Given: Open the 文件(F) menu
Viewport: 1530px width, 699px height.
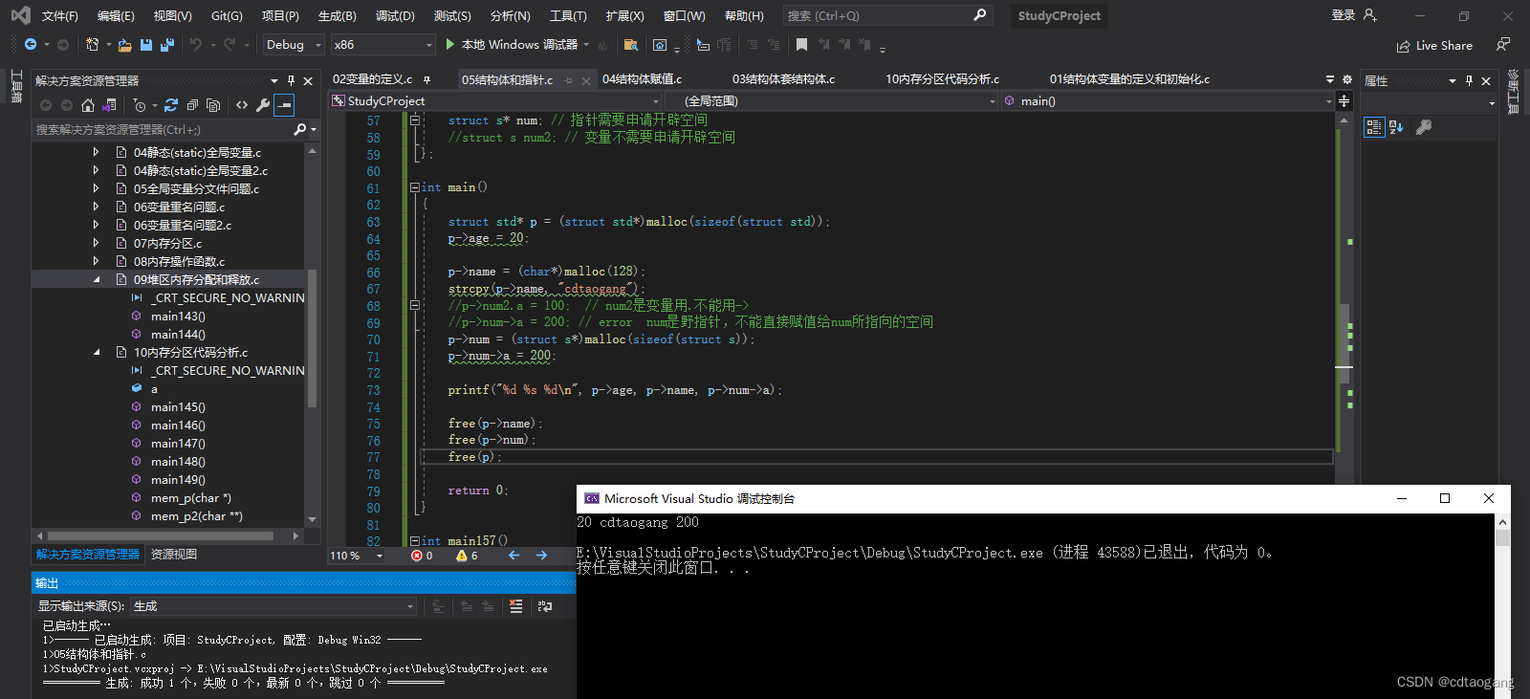Looking at the screenshot, I should point(60,15).
